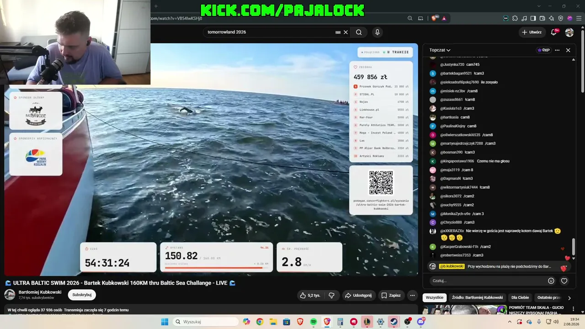Open the Brave Wallet icon

(542, 18)
